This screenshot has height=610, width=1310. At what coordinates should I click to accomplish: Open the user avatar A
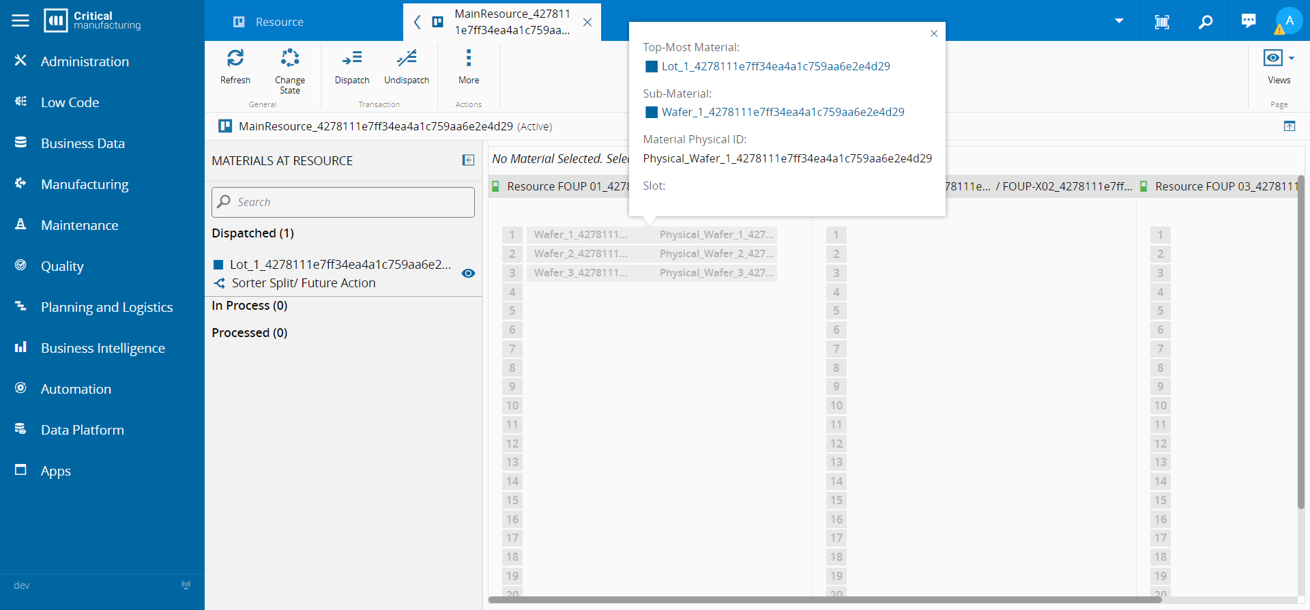click(x=1289, y=20)
